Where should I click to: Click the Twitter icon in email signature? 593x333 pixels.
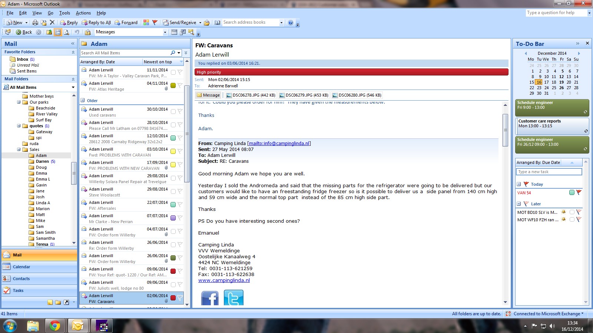tap(233, 298)
